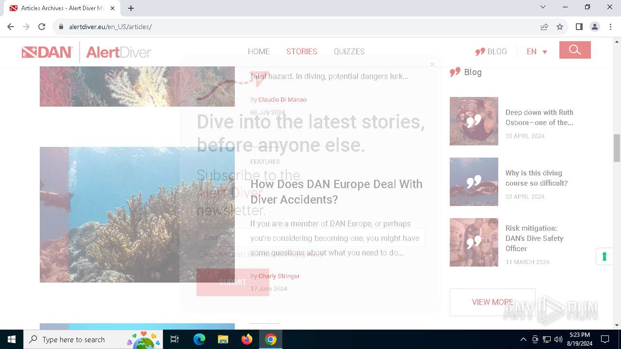Open blog post Risk mitigation DAN's Dive Safety Officer
This screenshot has height=349, width=621.
[x=535, y=238]
